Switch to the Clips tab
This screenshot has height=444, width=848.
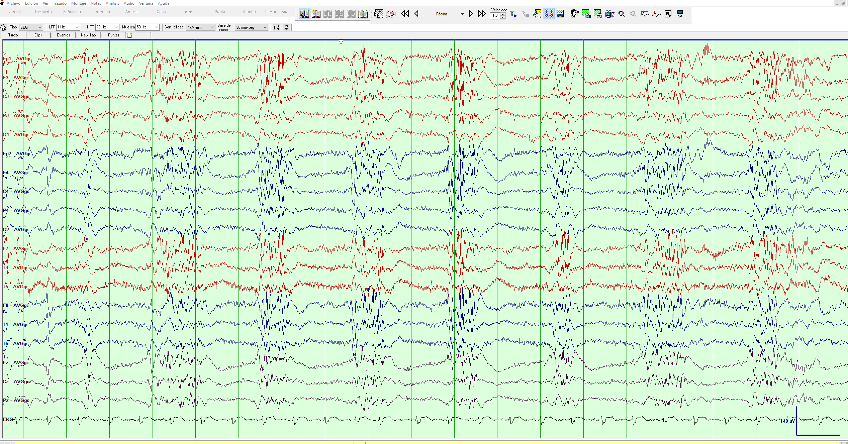pyautogui.click(x=38, y=35)
